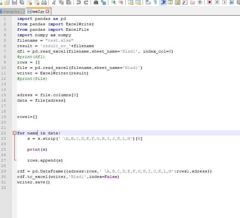Click the Cut scissors icon
Viewport: 240px width, 218px height.
point(54,2)
